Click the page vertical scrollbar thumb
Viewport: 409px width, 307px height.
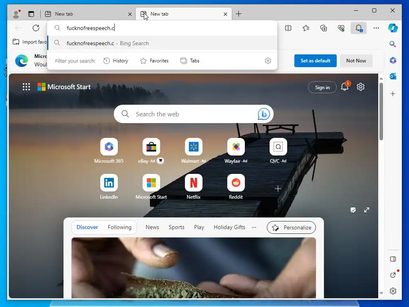click(x=381, y=111)
